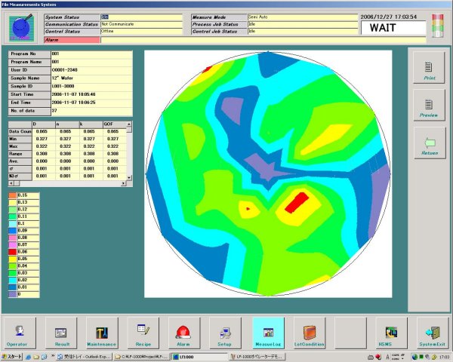Click the taskbar clock showing 17:03
453x362 pixels.
pos(445,357)
